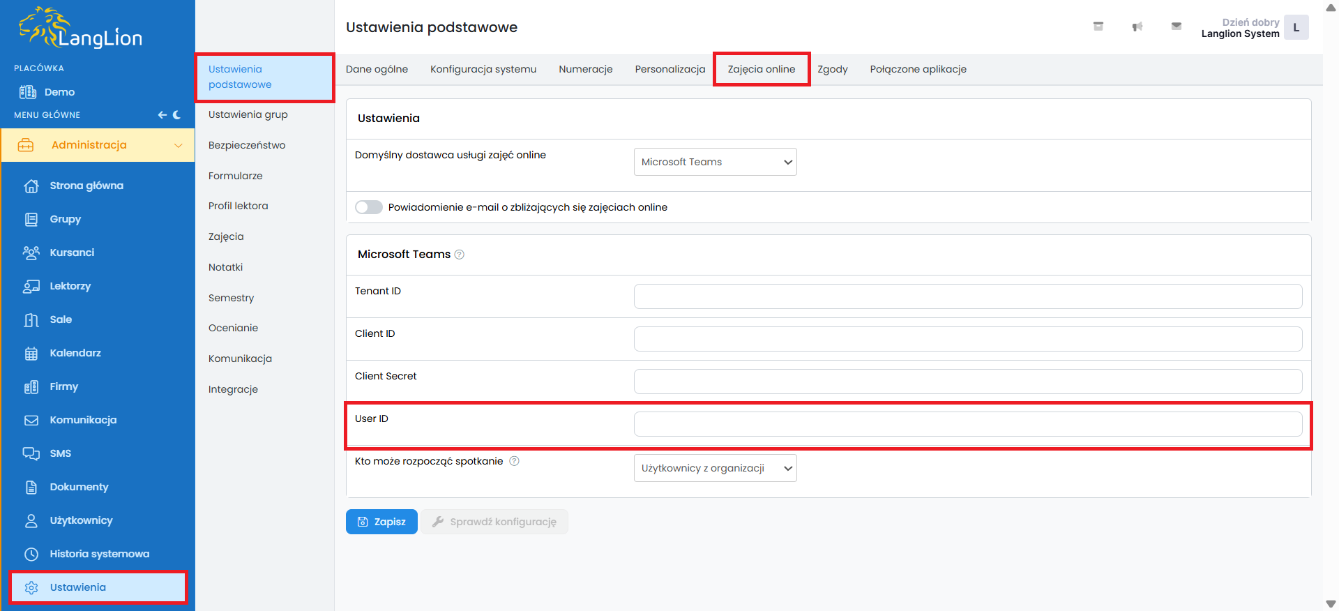
Task: Open the default online provider dropdown
Action: [x=715, y=162]
